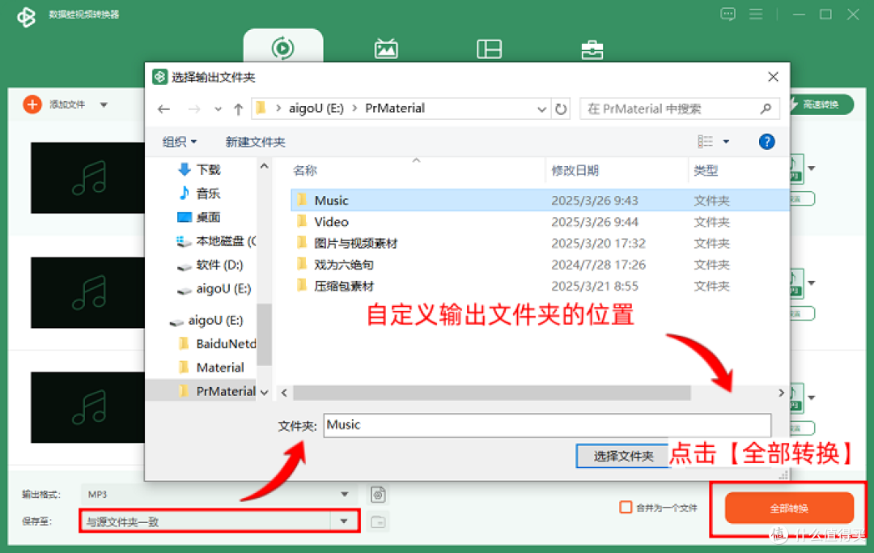
Task: Close the select output folder dialog
Action: [773, 77]
